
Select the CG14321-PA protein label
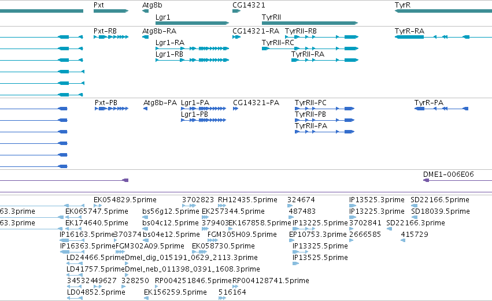click(x=256, y=103)
